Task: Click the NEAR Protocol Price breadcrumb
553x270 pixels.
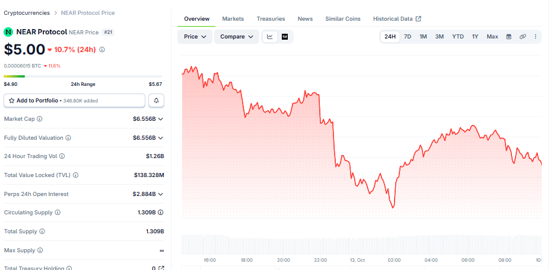Action: pyautogui.click(x=88, y=13)
